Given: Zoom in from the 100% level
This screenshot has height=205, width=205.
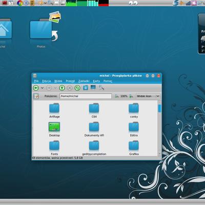Looking at the screenshot, I should pyautogui.click(x=131, y=96).
